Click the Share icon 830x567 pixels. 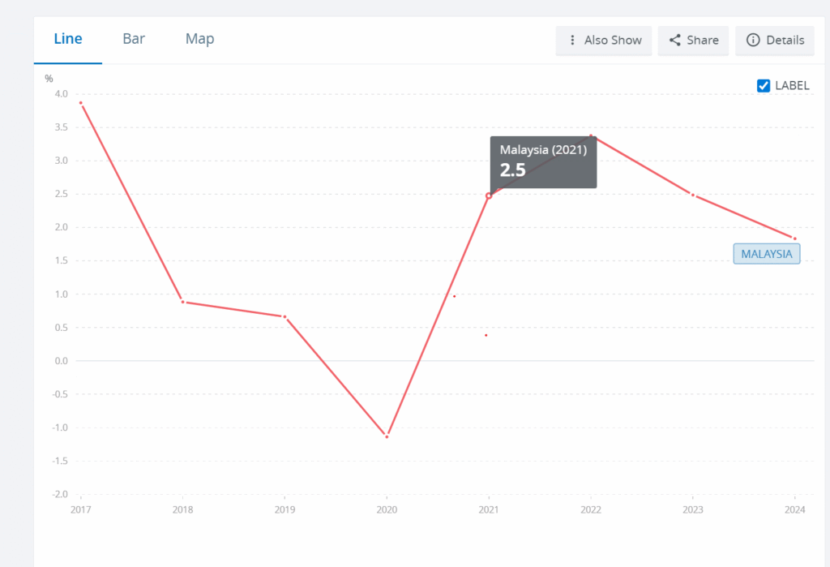pyautogui.click(x=674, y=41)
